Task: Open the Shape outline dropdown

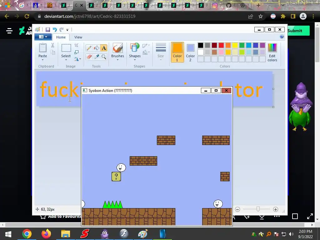Action: tap(146, 46)
